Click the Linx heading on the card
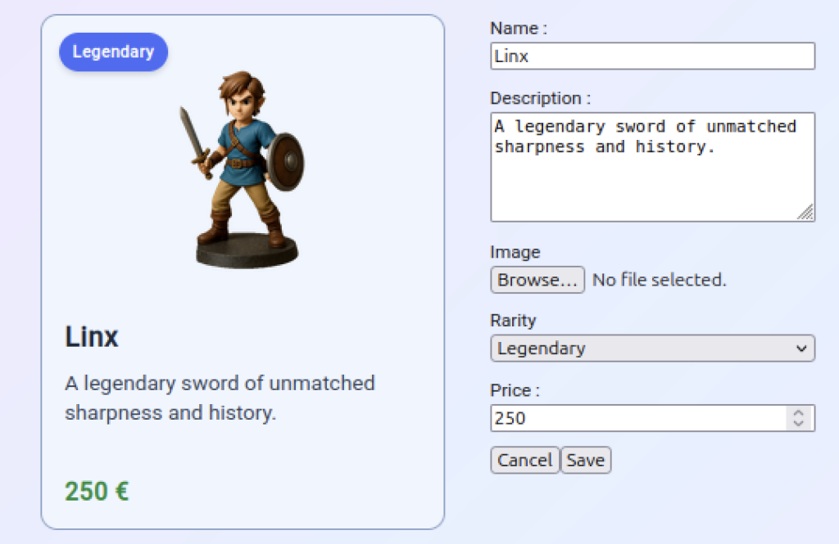The width and height of the screenshot is (839, 544). coord(92,337)
